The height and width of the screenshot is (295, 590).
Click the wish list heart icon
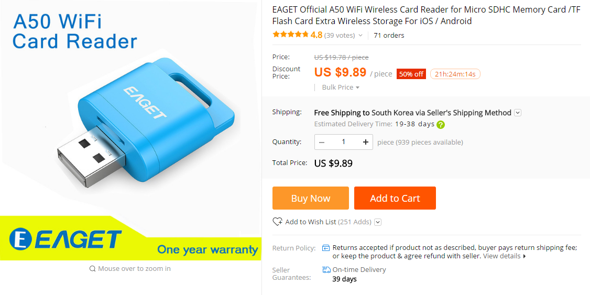(x=278, y=222)
